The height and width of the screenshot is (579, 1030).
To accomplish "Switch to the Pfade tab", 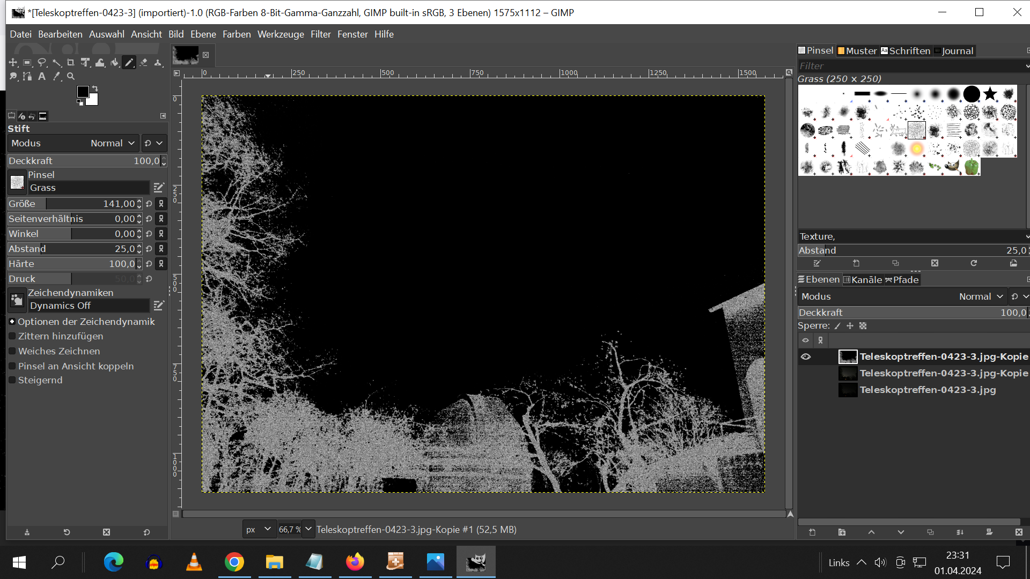I will tap(902, 280).
